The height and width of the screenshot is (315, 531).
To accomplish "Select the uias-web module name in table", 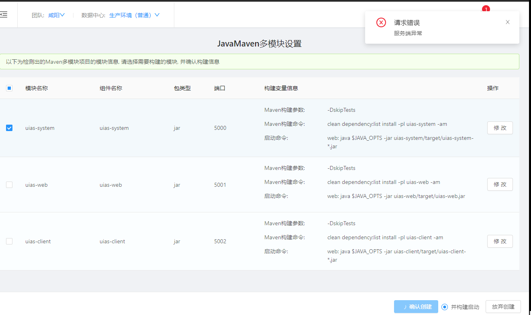I will (x=37, y=185).
